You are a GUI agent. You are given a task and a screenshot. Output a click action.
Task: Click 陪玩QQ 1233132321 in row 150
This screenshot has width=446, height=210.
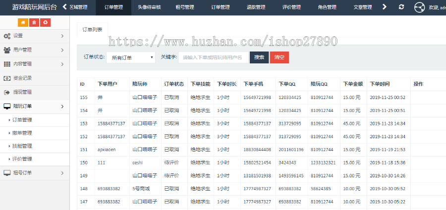point(323,163)
